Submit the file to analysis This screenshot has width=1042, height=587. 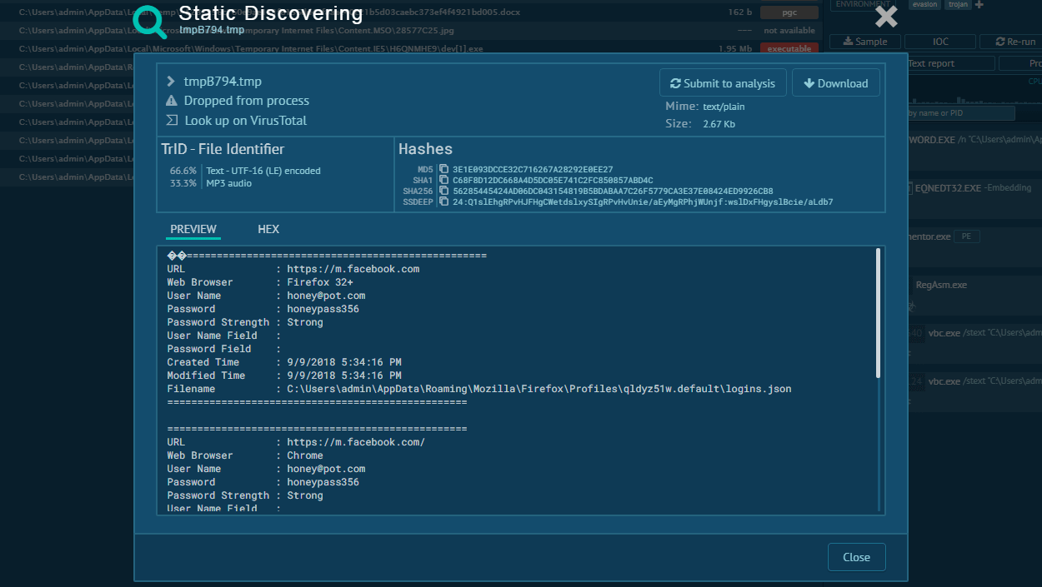click(723, 83)
